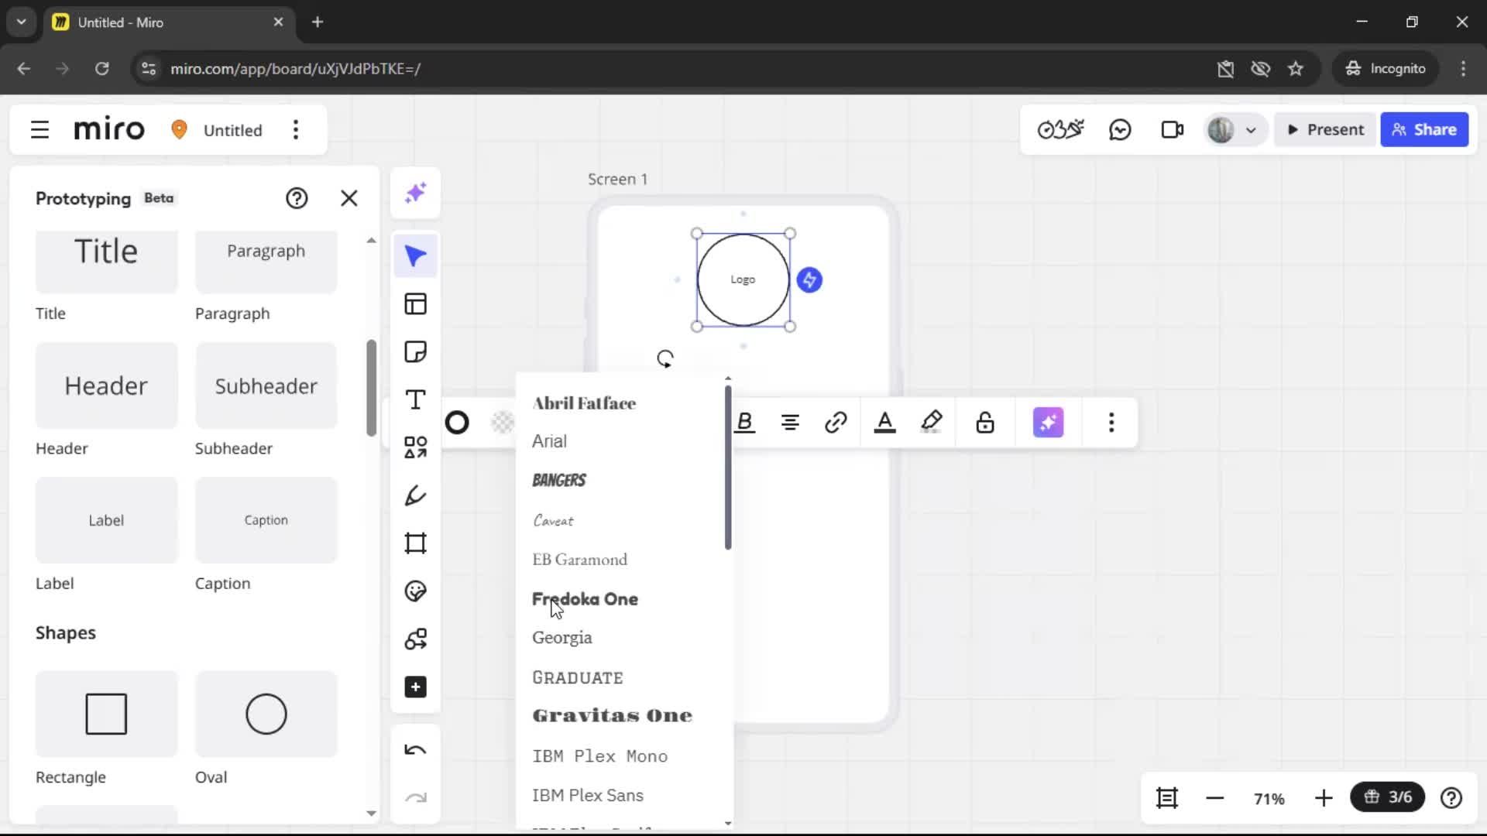Image resolution: width=1487 pixels, height=836 pixels.
Task: Choose the Frame tool
Action: click(x=416, y=543)
